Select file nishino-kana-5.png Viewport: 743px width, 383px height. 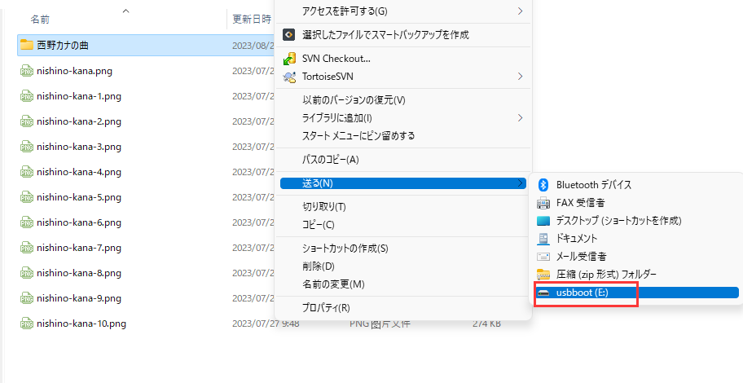coord(78,197)
